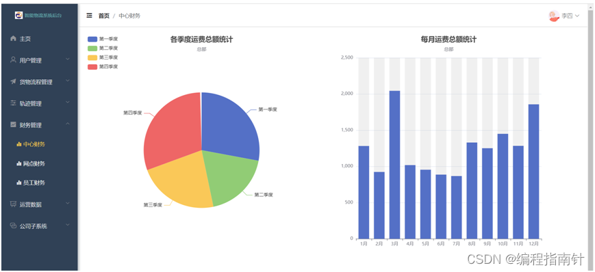The image size is (595, 272).
Task: Toggle the 第二季度 legend series
Action: [x=103, y=48]
